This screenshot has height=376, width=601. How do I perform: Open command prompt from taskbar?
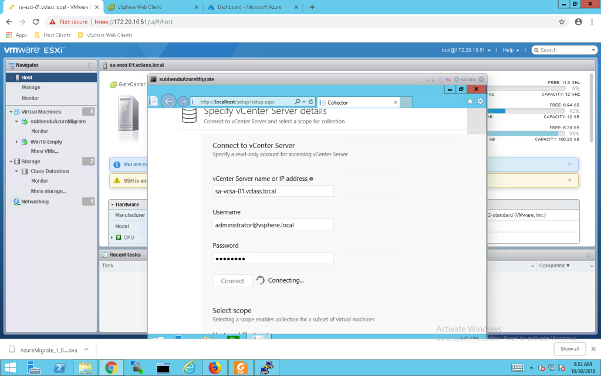pyautogui.click(x=163, y=368)
